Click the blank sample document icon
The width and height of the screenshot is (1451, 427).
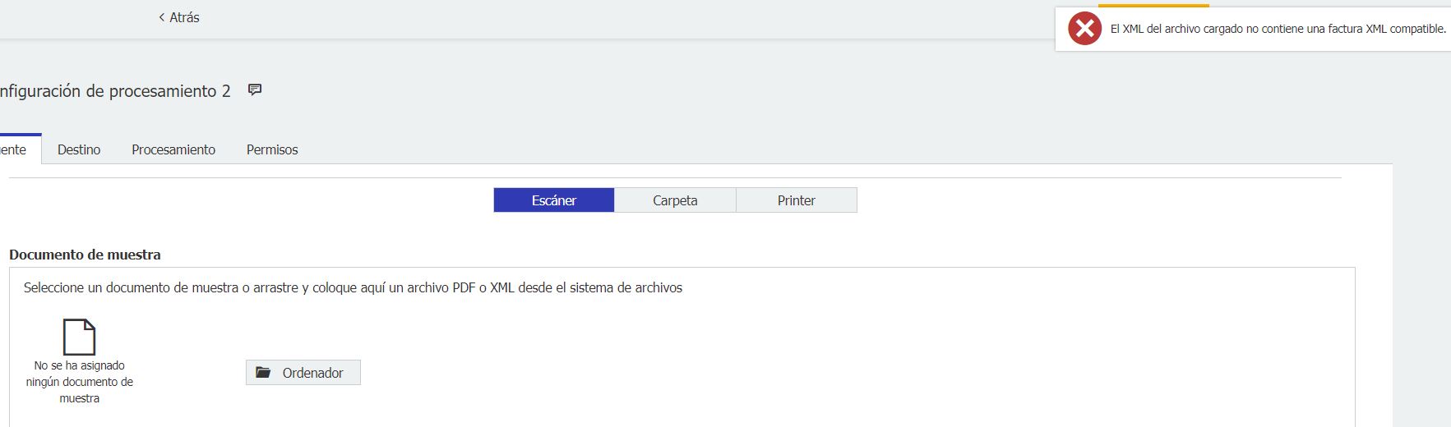(79, 337)
